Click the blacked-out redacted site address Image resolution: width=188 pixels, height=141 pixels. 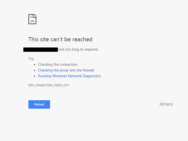point(41,50)
